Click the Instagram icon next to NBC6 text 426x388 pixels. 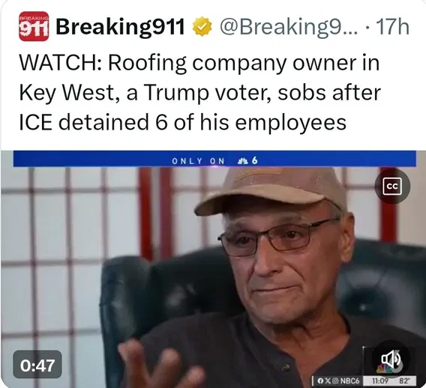[x=334, y=381]
